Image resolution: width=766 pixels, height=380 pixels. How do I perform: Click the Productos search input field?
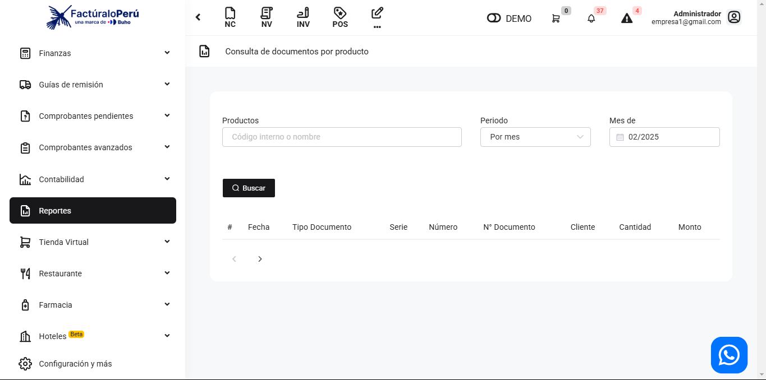click(342, 137)
